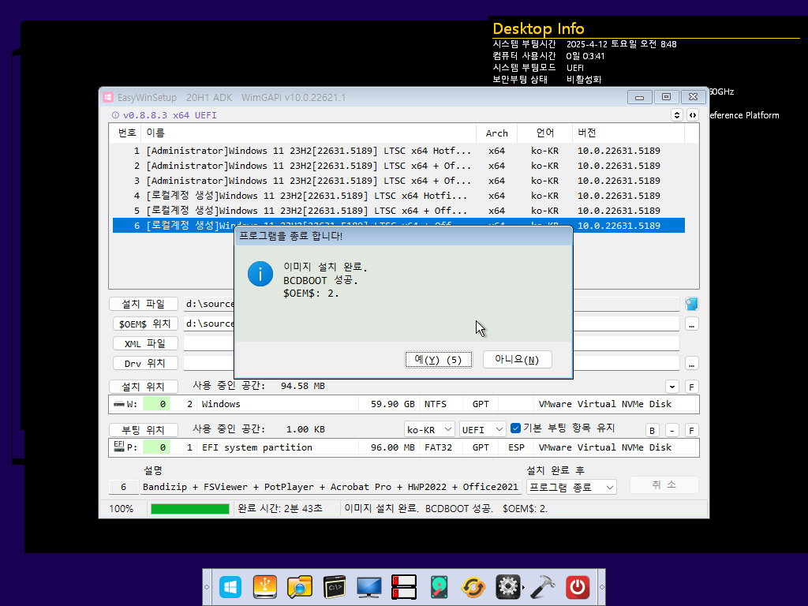Click the XML 파일 button
Image resolution: width=808 pixels, height=606 pixels.
point(145,344)
